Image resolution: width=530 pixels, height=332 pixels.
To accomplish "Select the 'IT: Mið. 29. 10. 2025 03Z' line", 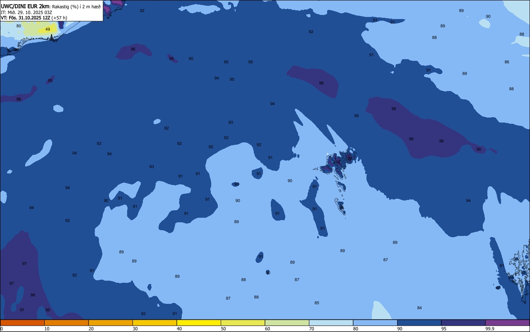I will [26, 12].
